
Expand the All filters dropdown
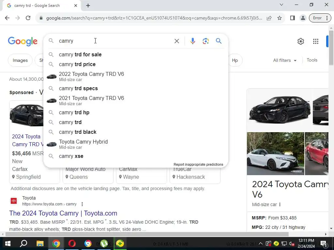(285, 60)
